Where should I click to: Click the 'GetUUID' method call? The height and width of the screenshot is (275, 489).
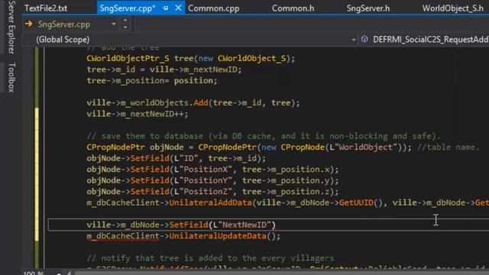[356, 202]
